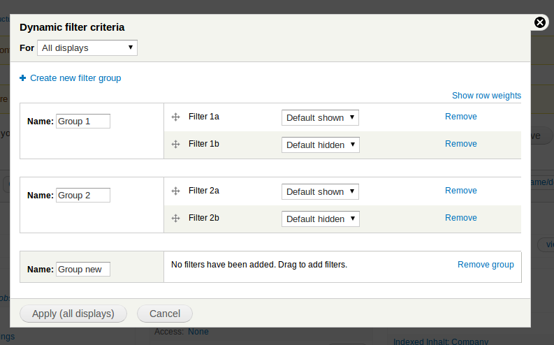Open Filter 2a's Default shown dropdown
The height and width of the screenshot is (345, 554).
pyautogui.click(x=320, y=191)
